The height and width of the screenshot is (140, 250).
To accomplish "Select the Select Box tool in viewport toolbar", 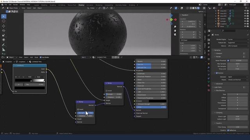I will pos(4,16).
